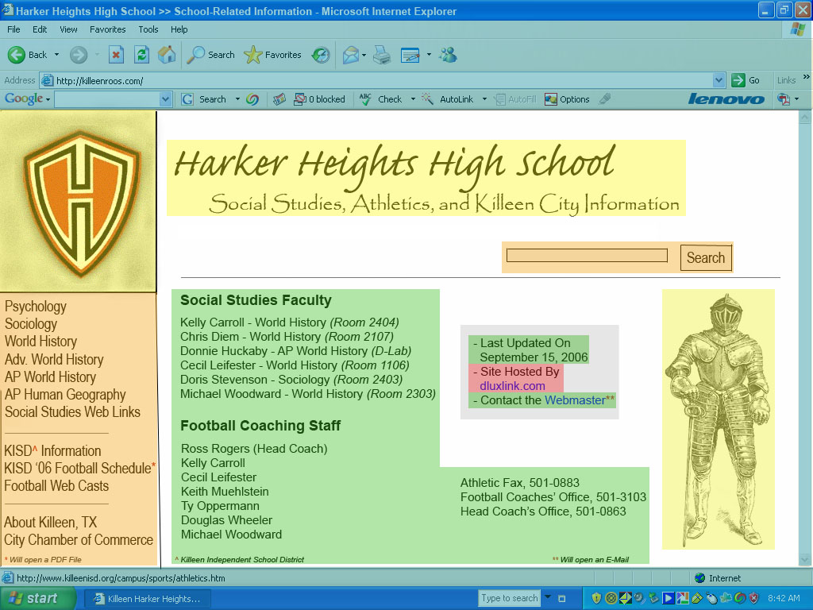Open the Favorites menu in menu bar
This screenshot has height=610, width=813.
(x=107, y=29)
